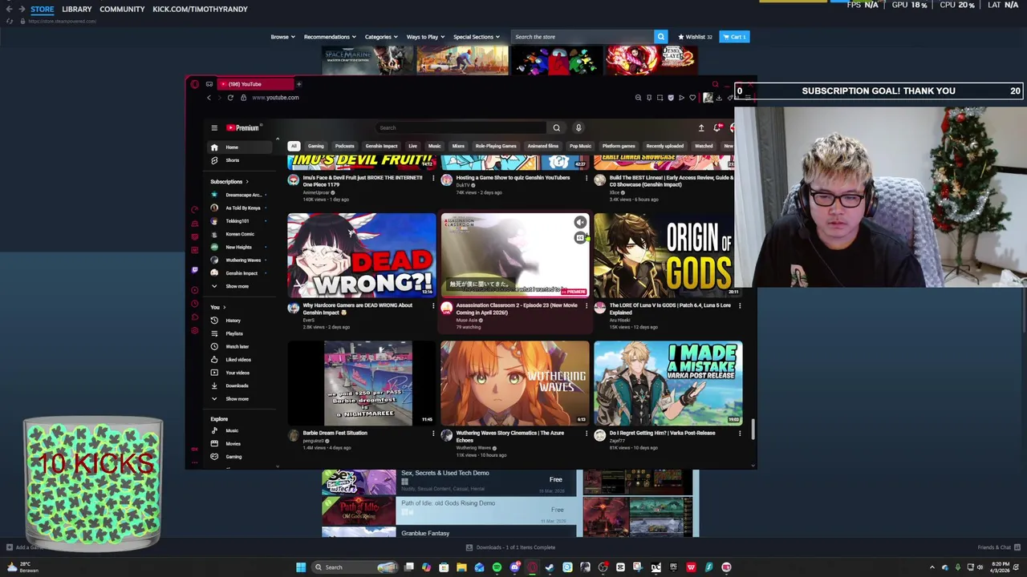1027x577 pixels.
Task: Open the Steam Cart button
Action: (x=734, y=37)
